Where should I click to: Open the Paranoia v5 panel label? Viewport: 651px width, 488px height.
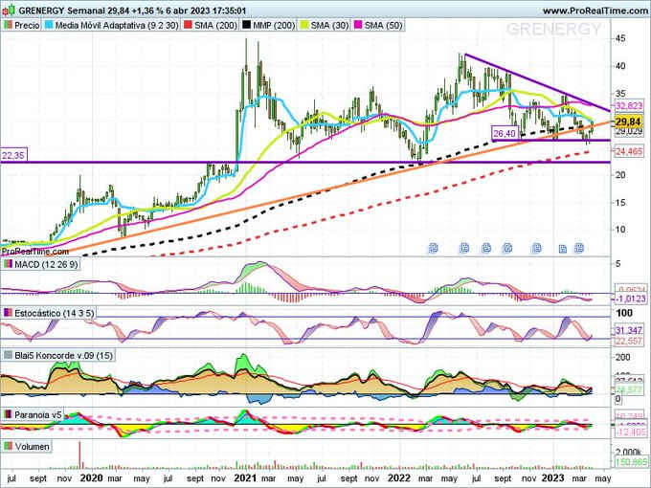click(x=38, y=414)
